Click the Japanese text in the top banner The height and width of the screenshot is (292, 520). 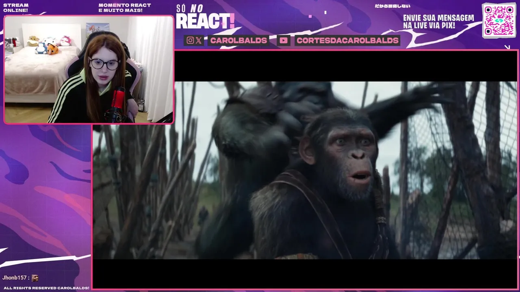click(392, 6)
